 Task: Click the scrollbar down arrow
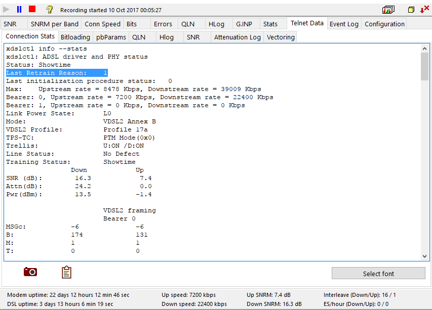(x=424, y=256)
